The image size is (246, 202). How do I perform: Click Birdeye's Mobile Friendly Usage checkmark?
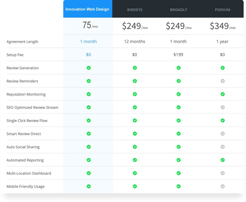coord(135,186)
